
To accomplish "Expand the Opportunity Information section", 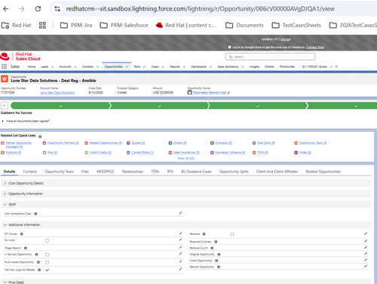I will [x=186, y=194].
